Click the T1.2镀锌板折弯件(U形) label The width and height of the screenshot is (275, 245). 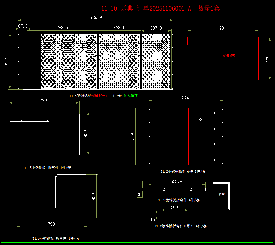[181, 226]
